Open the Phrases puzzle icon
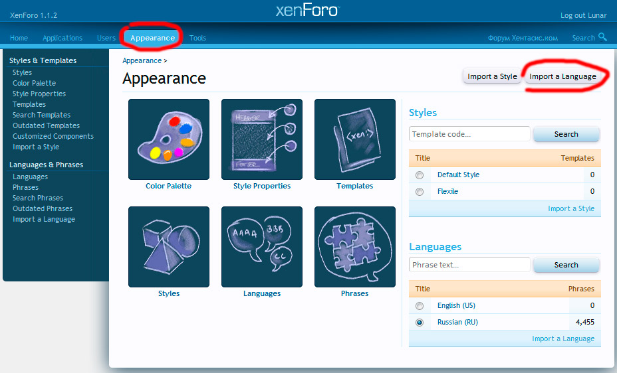The height and width of the screenshot is (373, 617). (x=355, y=247)
